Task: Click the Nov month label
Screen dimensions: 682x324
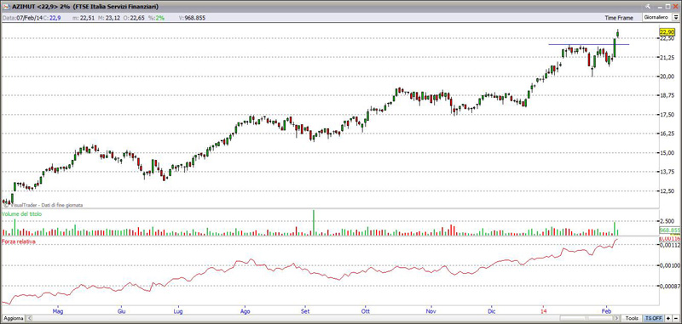Action: tap(431, 311)
